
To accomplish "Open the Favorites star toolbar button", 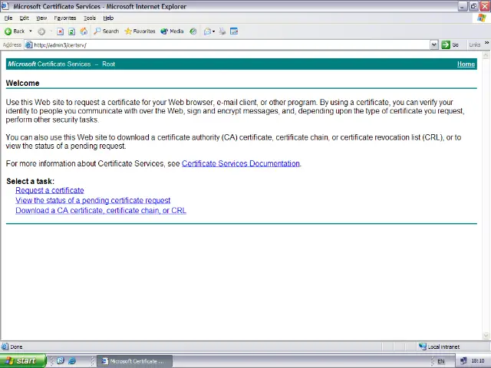I will 140,31.
